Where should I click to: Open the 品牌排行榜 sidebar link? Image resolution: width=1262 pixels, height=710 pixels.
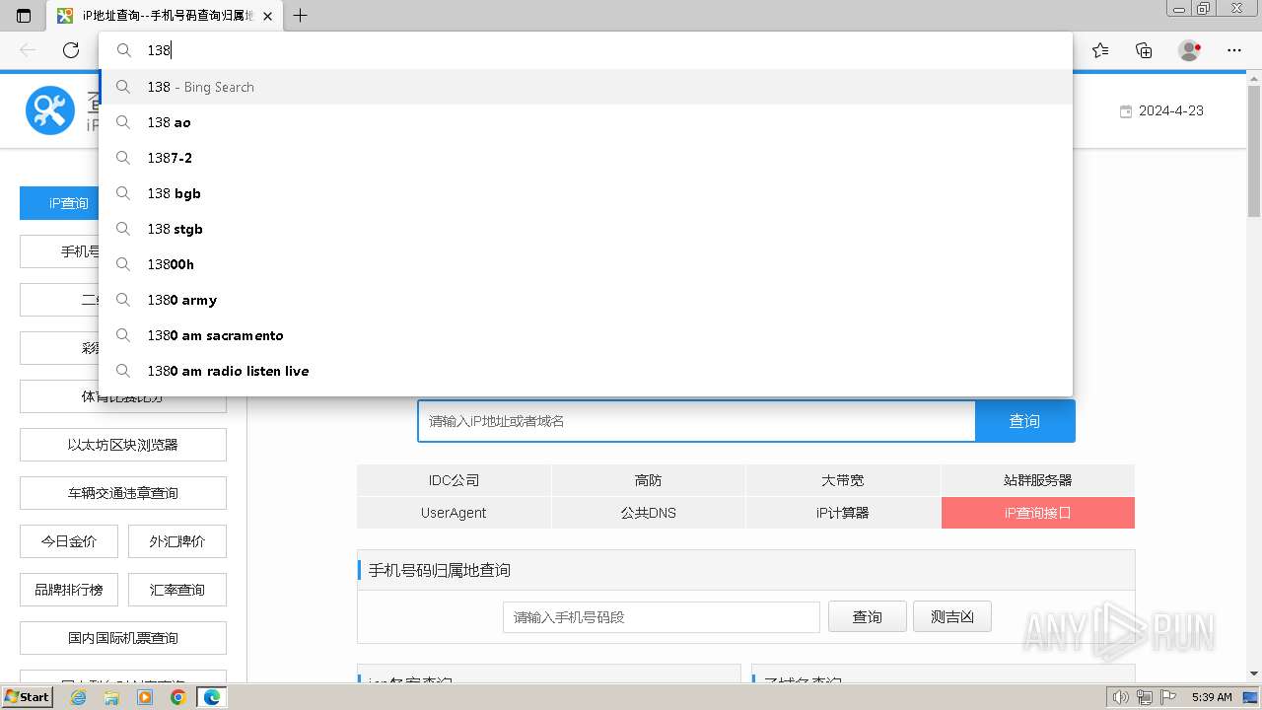pyautogui.click(x=69, y=590)
